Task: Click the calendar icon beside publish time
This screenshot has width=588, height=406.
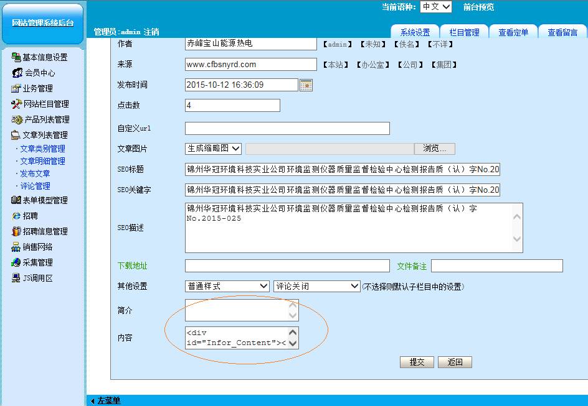Action: point(306,85)
